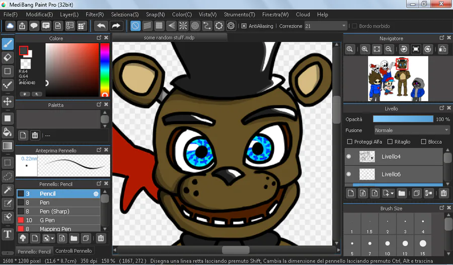Close the Paletta panel

106,105
